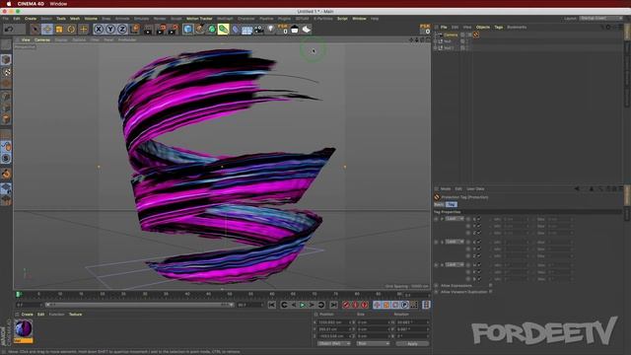
Task: Click the timeline preview range slider
Action: point(140,305)
